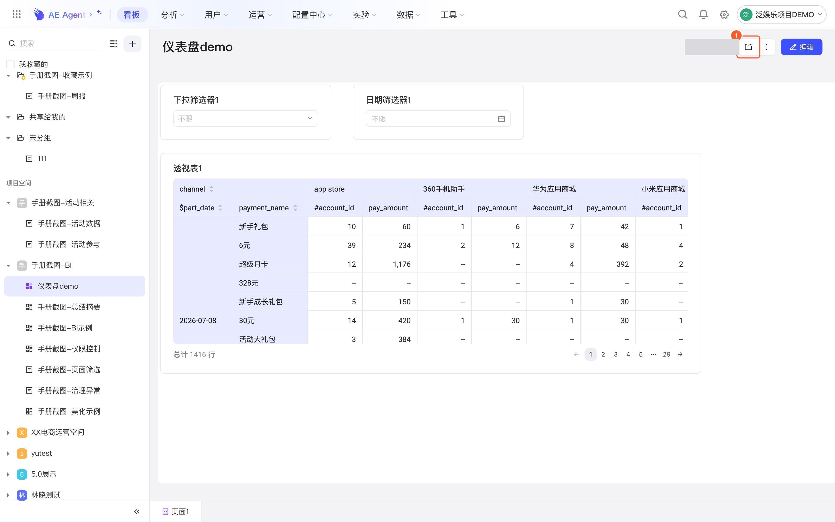This screenshot has height=522, width=835.
Task: Open the 分析 menu
Action: tap(172, 15)
